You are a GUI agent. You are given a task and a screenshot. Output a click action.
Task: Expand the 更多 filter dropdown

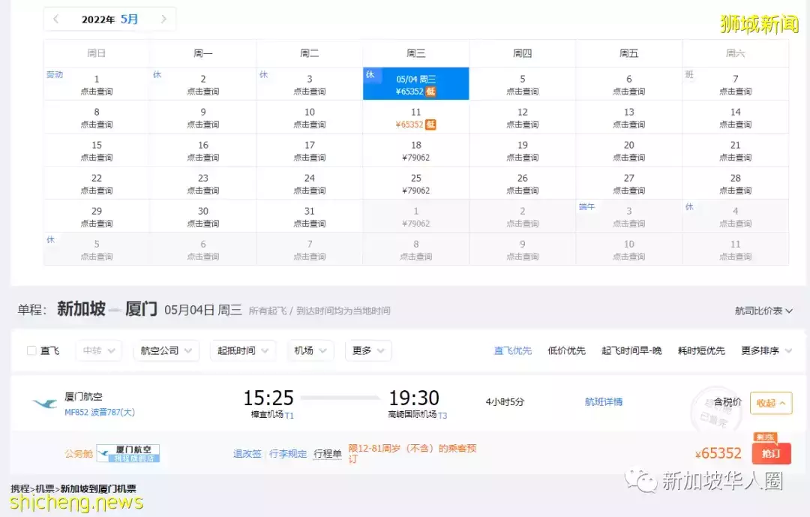[x=368, y=350]
